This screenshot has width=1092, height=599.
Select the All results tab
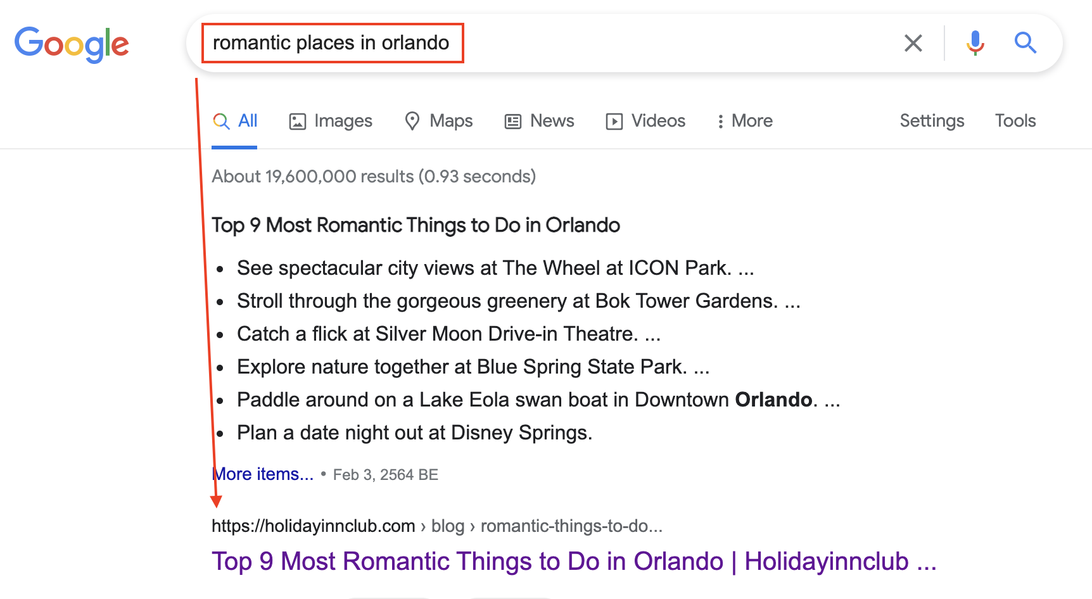pyautogui.click(x=234, y=121)
